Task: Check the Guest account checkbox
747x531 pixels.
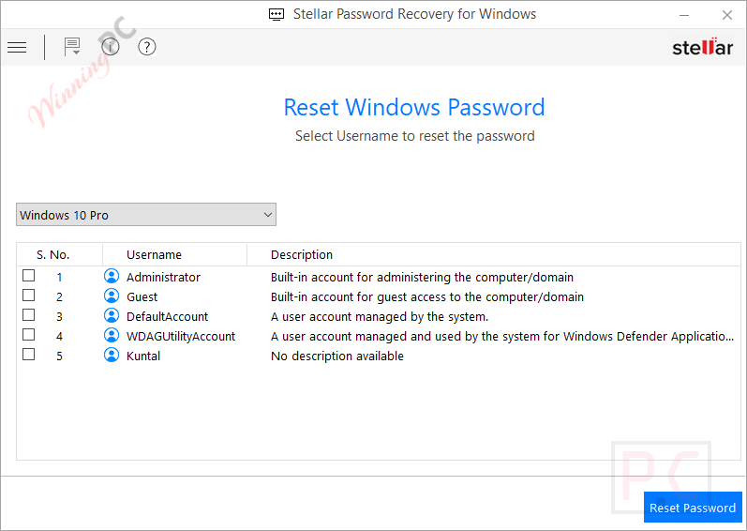Action: (x=28, y=296)
